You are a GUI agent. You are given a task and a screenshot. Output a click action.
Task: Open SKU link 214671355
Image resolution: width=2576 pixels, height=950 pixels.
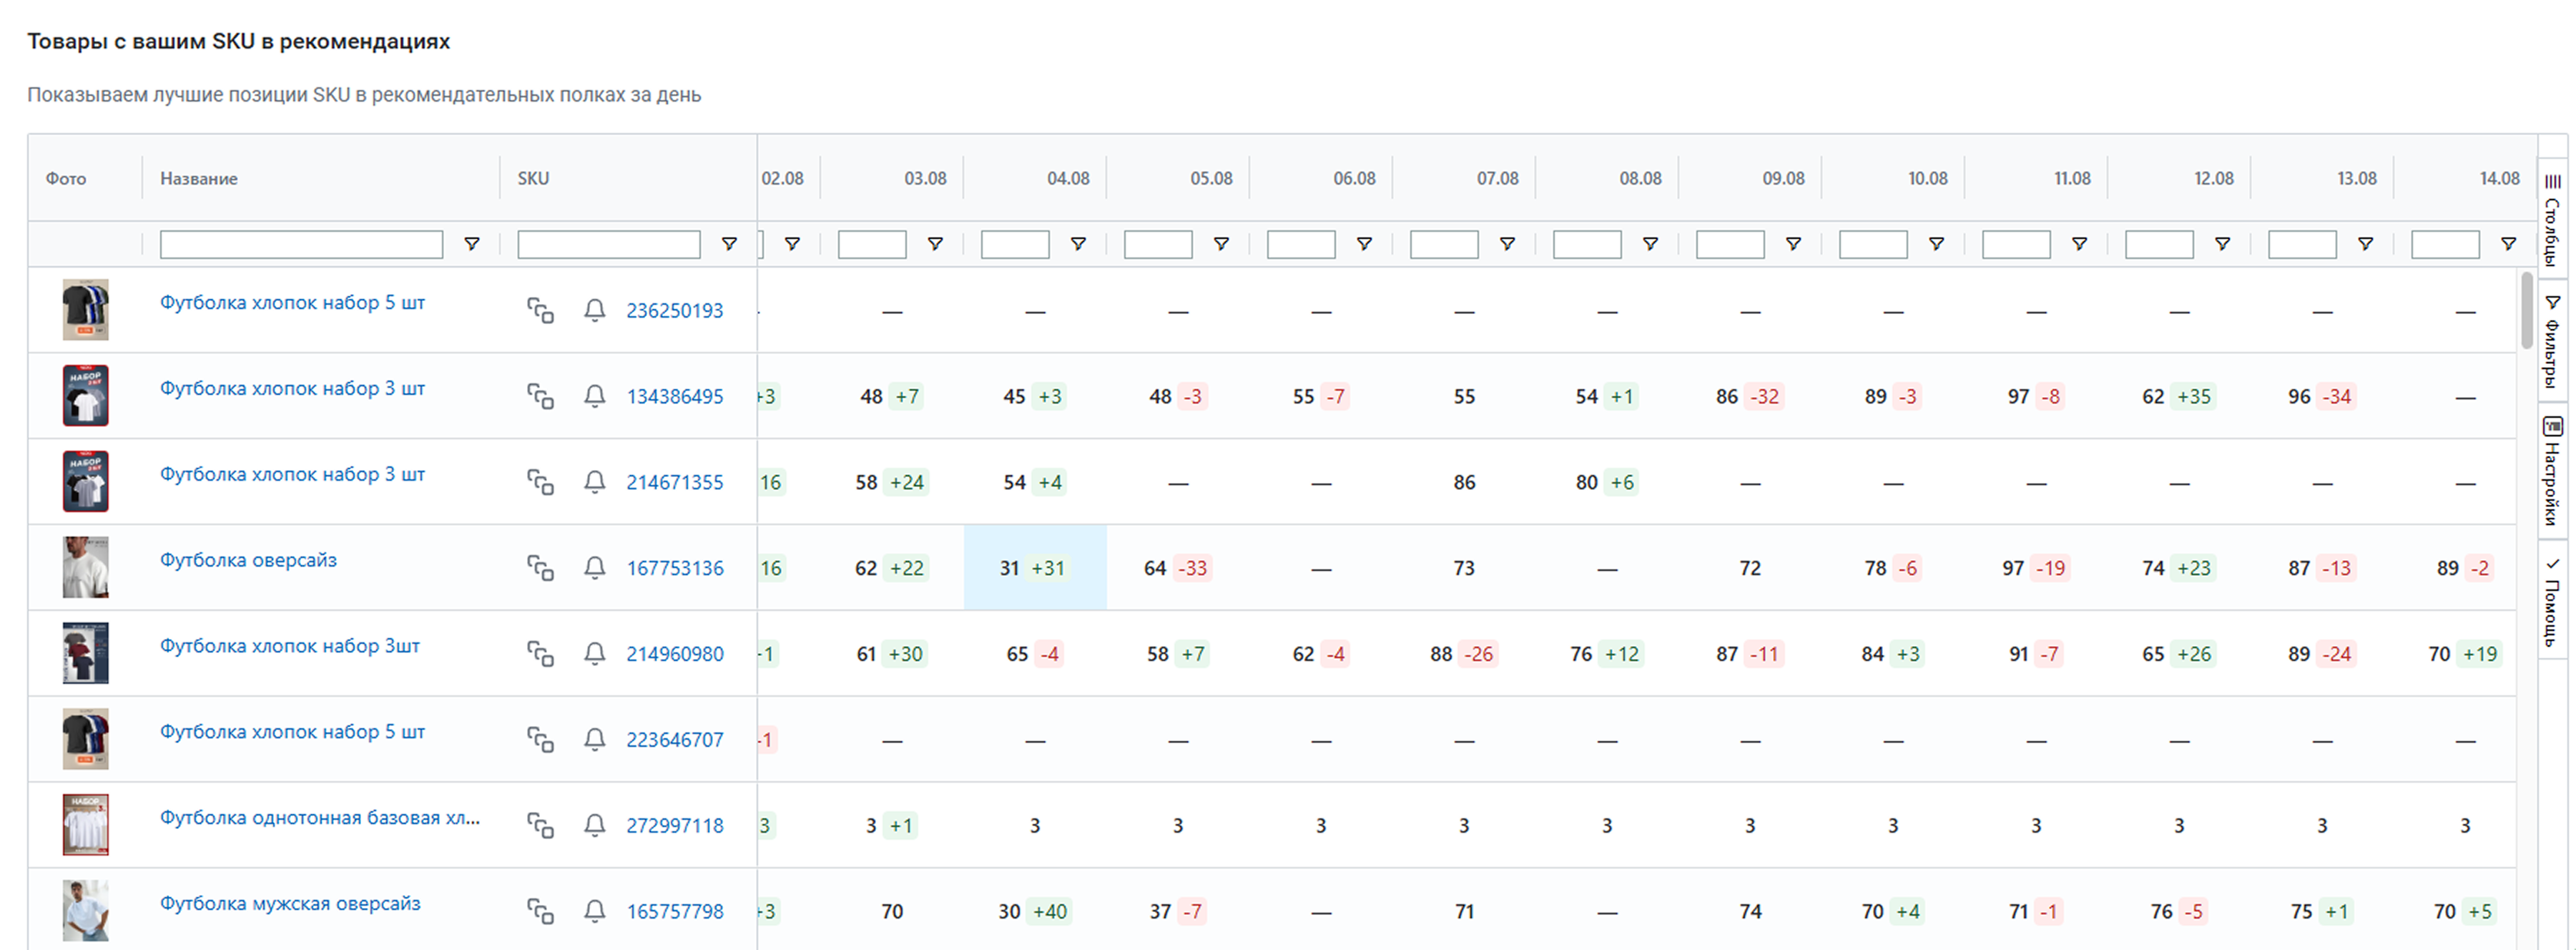coord(674,482)
